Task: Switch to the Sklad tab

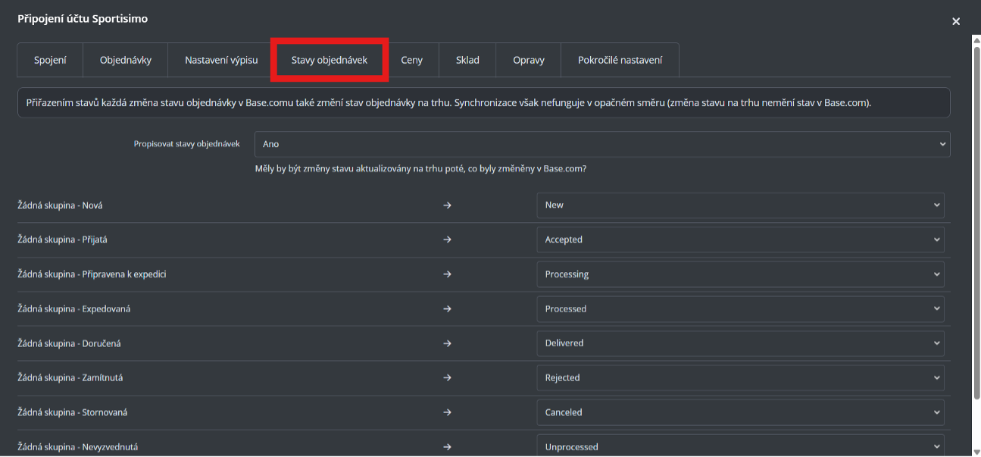Action: (467, 60)
